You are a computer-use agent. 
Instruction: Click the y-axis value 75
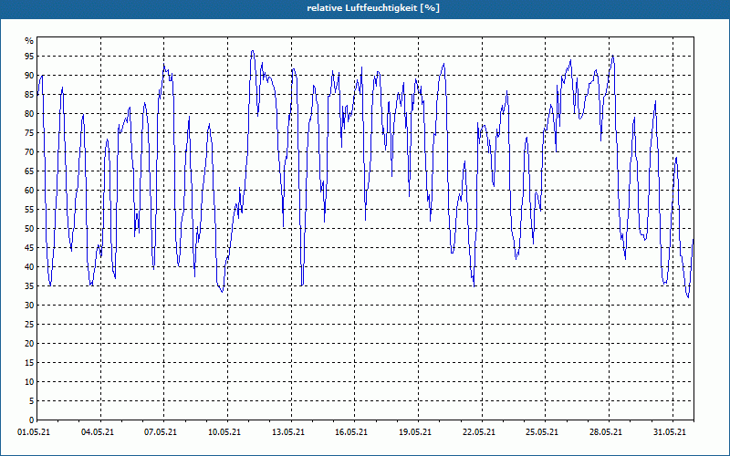pos(29,132)
